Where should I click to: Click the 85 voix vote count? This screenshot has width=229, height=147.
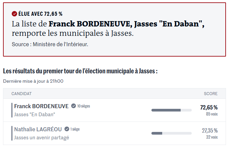coord(212,114)
